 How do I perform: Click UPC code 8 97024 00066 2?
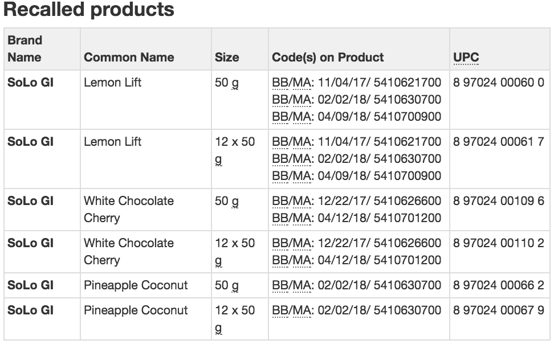499,285
